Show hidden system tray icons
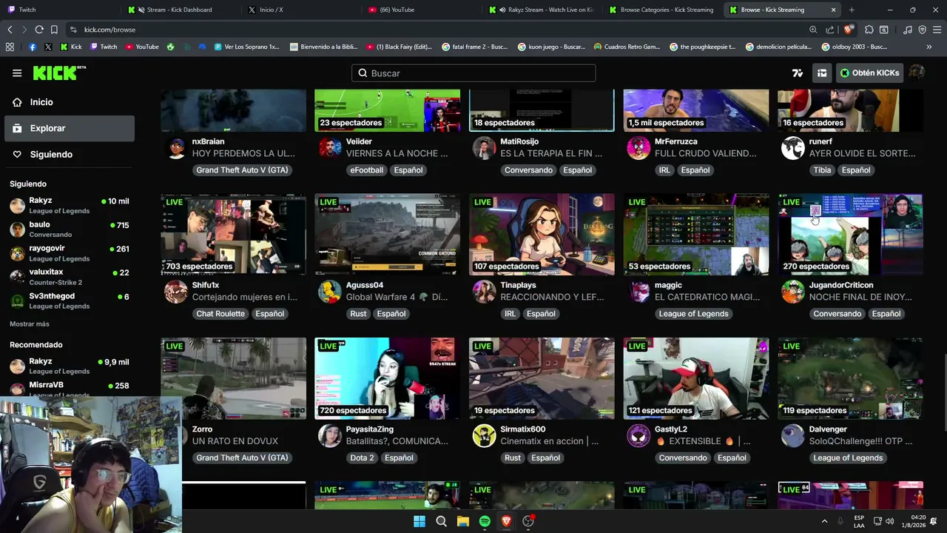 (824, 521)
